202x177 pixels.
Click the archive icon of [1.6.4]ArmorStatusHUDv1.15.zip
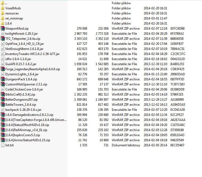[3, 140]
